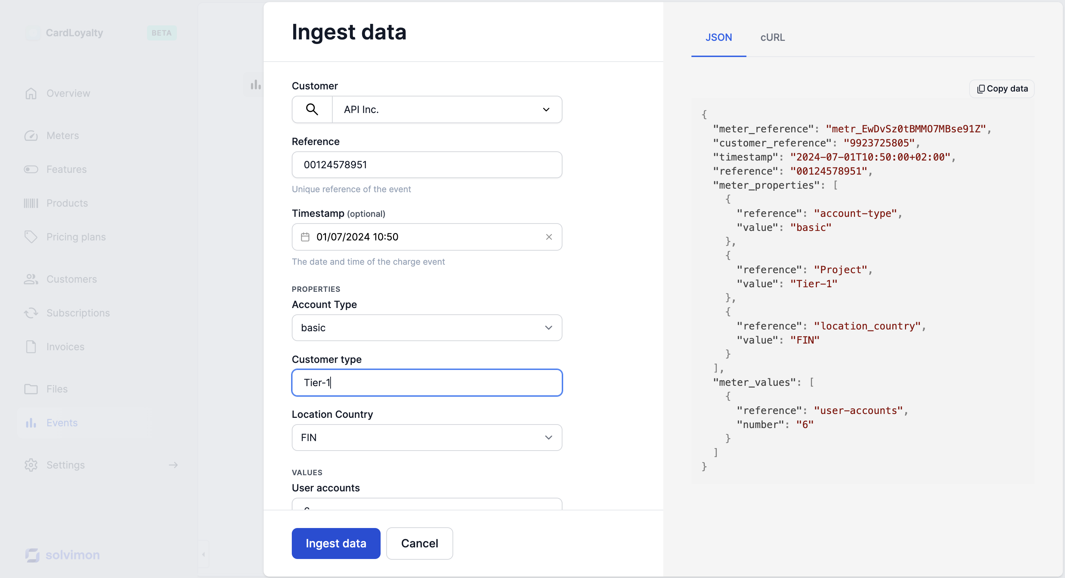This screenshot has width=1065, height=578.
Task: Focus the Customer type text field
Action: pyautogui.click(x=427, y=383)
